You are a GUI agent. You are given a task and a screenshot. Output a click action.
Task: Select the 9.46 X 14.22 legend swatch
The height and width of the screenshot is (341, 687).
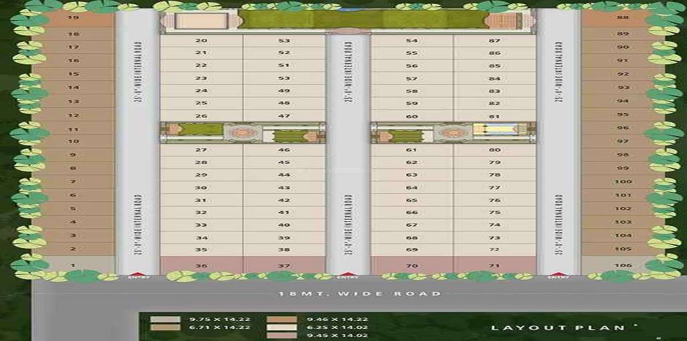coord(273,320)
